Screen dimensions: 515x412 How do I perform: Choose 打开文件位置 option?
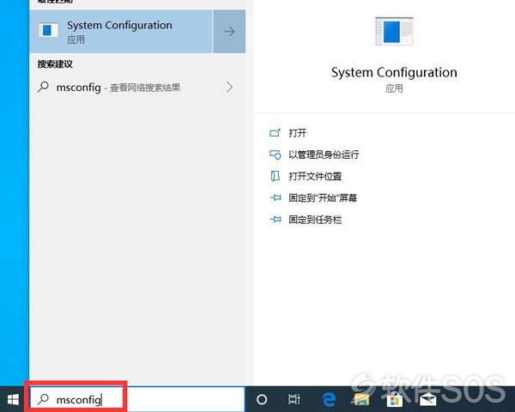pyautogui.click(x=315, y=177)
